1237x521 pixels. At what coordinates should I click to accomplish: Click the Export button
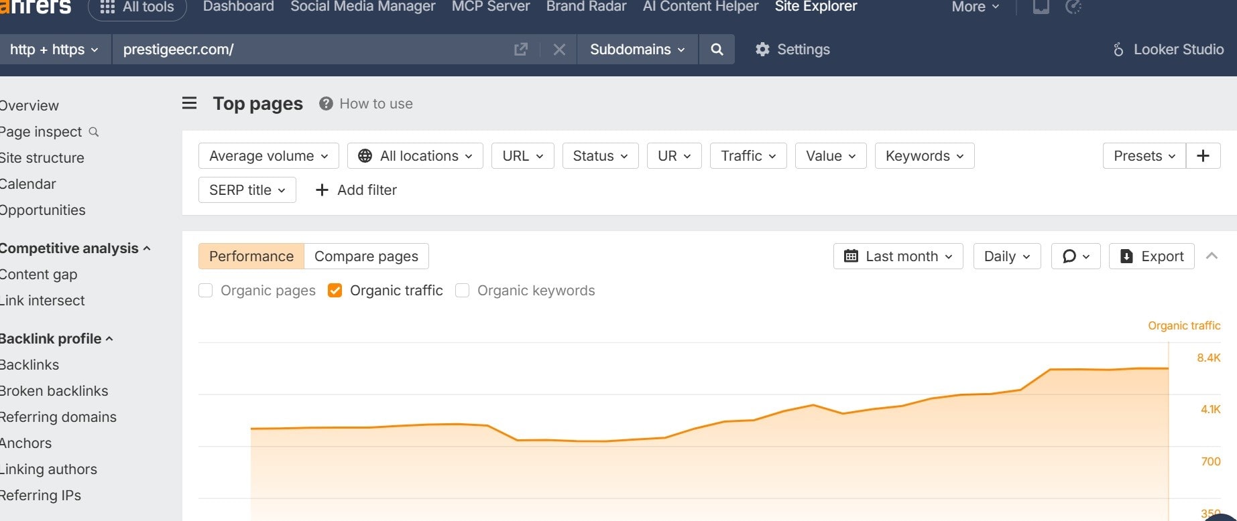[1151, 256]
